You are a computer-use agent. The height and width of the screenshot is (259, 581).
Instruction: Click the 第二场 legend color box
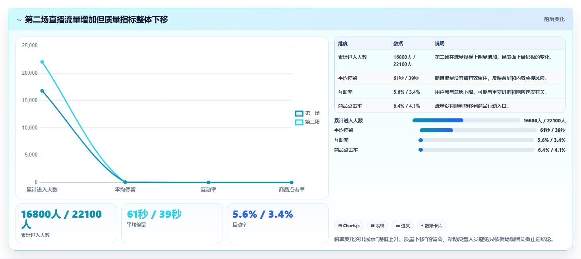pyautogui.click(x=299, y=122)
